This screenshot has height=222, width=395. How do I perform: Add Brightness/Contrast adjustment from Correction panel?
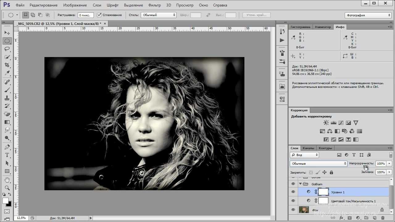point(326,123)
